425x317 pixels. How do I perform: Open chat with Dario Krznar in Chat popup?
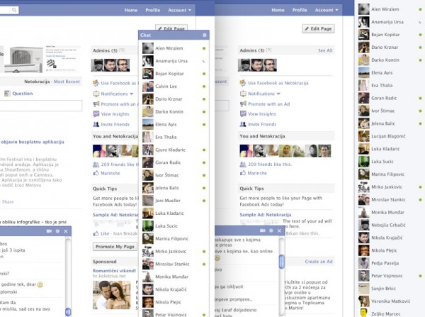[174, 99]
